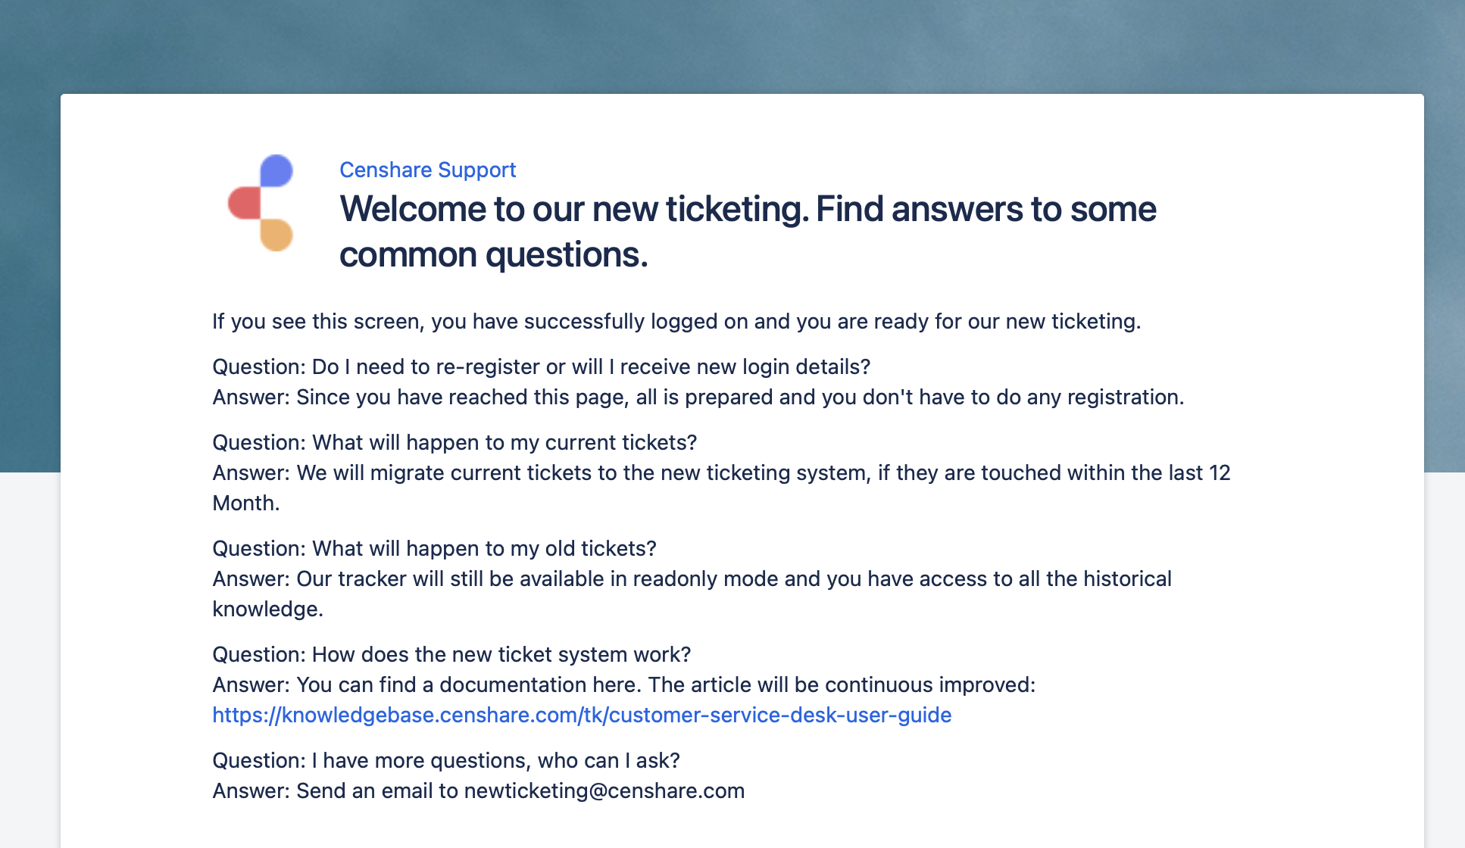Click the 'Welcome to our new ticketing' heading
This screenshot has height=848, width=1465.
(748, 232)
